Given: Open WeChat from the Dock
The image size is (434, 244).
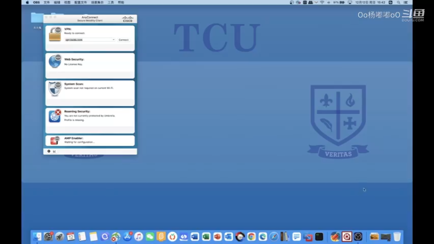Looking at the screenshot, I should click(150, 236).
